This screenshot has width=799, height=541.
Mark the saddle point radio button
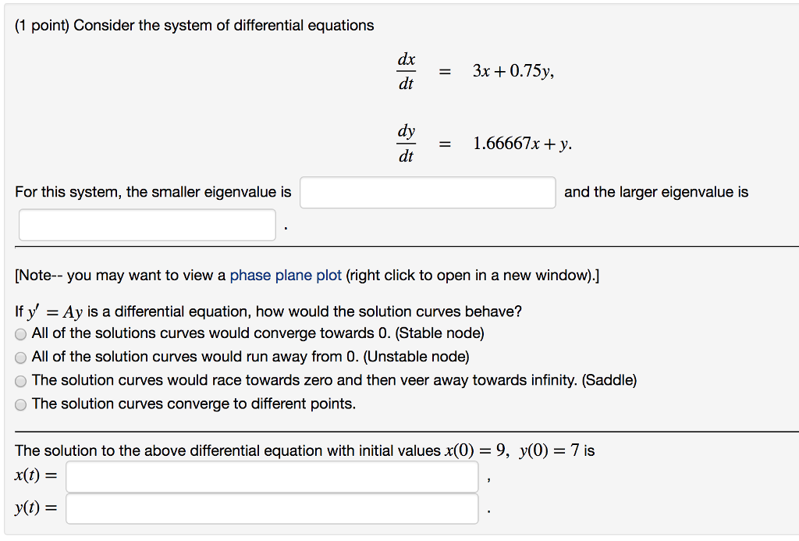click(20, 381)
